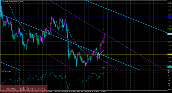Open the www.instaforex.com watermark link

(24, 89)
